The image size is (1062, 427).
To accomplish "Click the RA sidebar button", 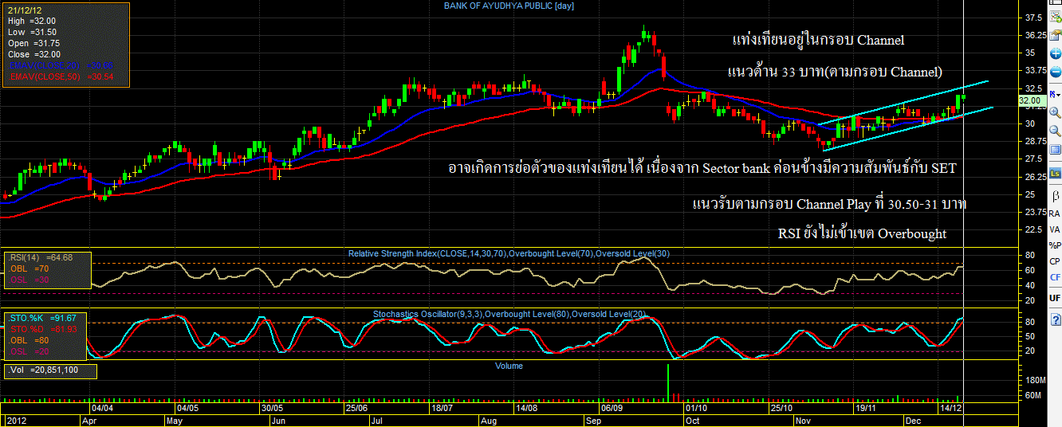I will tap(1055, 213).
